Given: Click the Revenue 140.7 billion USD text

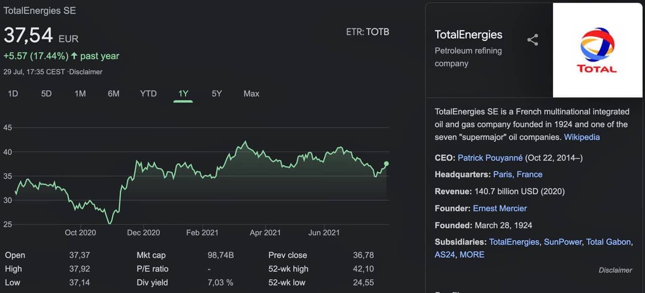Looking at the screenshot, I should 500,191.
